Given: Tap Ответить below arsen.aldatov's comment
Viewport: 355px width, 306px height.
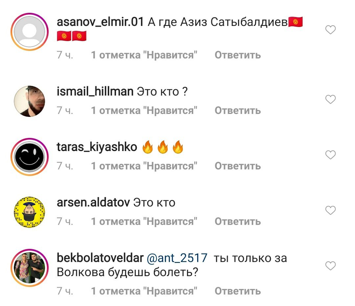Looking at the screenshot, I should click(x=238, y=221).
